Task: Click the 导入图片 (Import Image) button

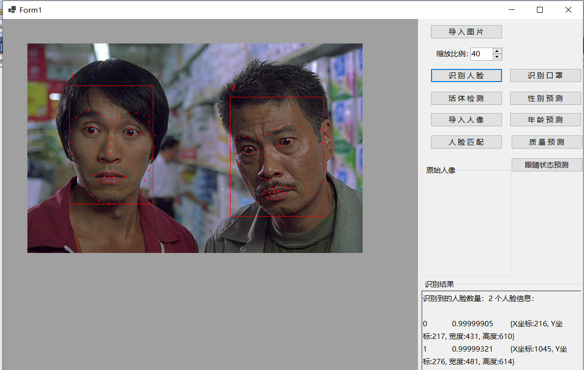Action: [466, 32]
